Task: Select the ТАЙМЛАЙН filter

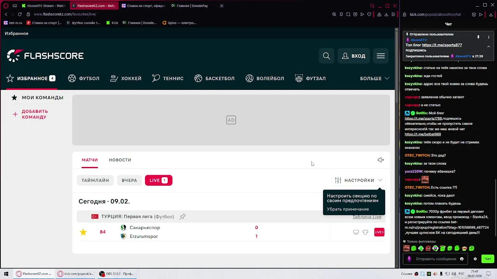Action: [95, 180]
